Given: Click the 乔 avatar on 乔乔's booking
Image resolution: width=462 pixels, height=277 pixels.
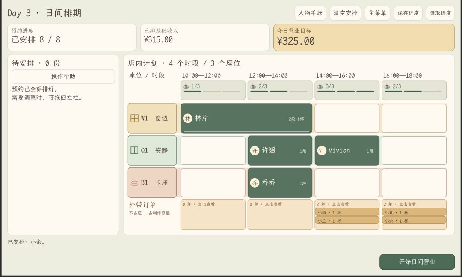Looking at the screenshot, I should [x=255, y=183].
